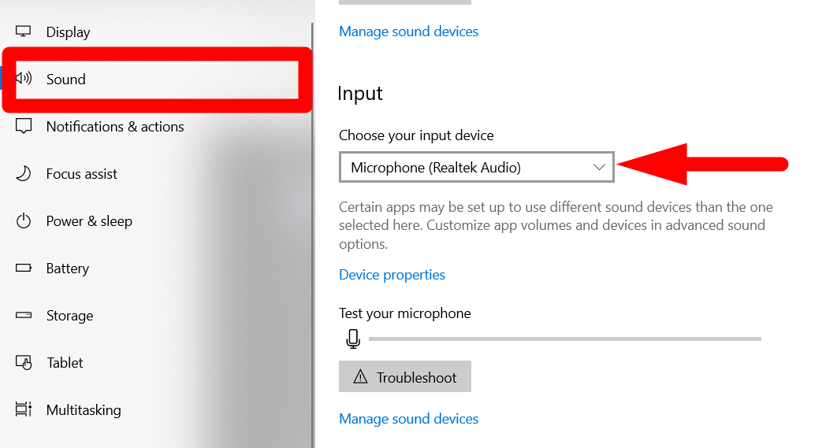The height and width of the screenshot is (448, 837).
Task: Click the Power & sleep icon
Action: click(24, 220)
